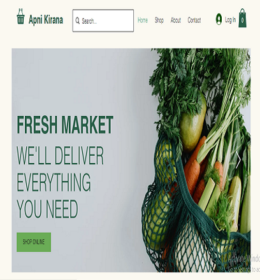
Task: Click the SHOP ONLINE button
Action: pyautogui.click(x=34, y=242)
